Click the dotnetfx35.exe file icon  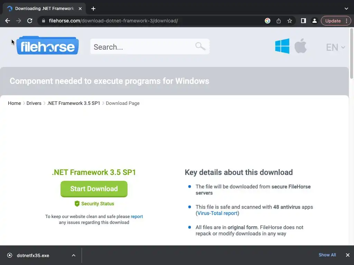[10, 255]
